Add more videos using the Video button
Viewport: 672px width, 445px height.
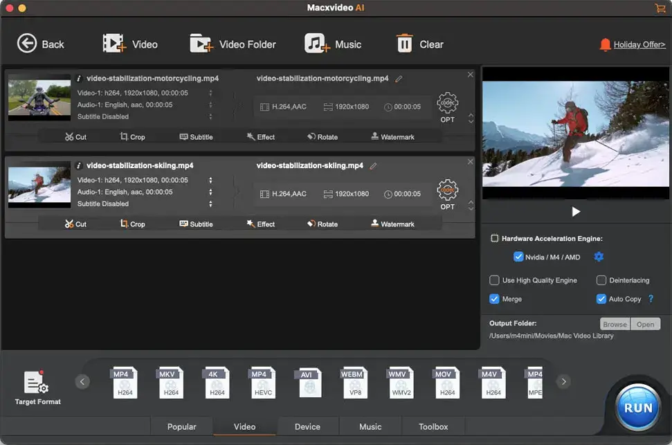click(131, 44)
